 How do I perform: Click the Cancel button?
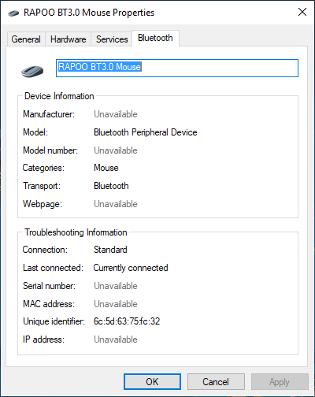[x=216, y=381]
